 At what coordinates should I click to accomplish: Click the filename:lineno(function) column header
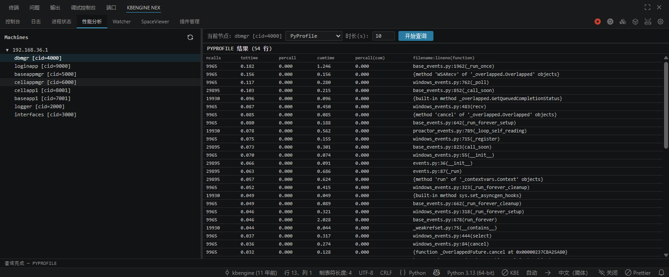click(x=444, y=58)
